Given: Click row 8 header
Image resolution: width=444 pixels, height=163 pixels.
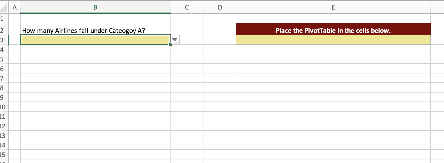Looking at the screenshot, I should (x=2, y=88).
